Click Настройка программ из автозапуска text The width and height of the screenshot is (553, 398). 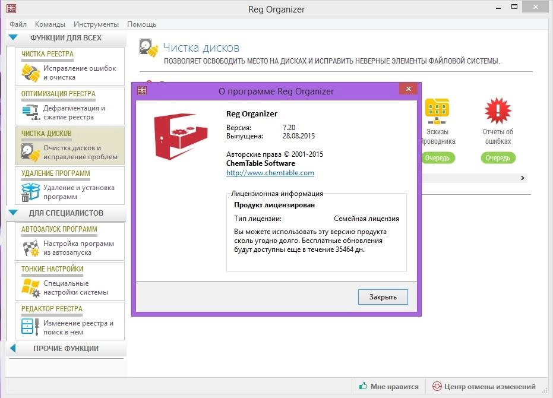point(78,248)
